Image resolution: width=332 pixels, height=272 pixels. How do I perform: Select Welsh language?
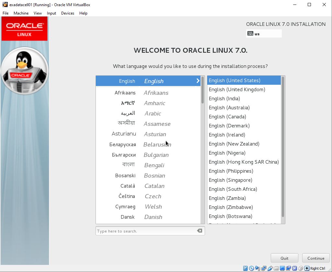(148, 206)
